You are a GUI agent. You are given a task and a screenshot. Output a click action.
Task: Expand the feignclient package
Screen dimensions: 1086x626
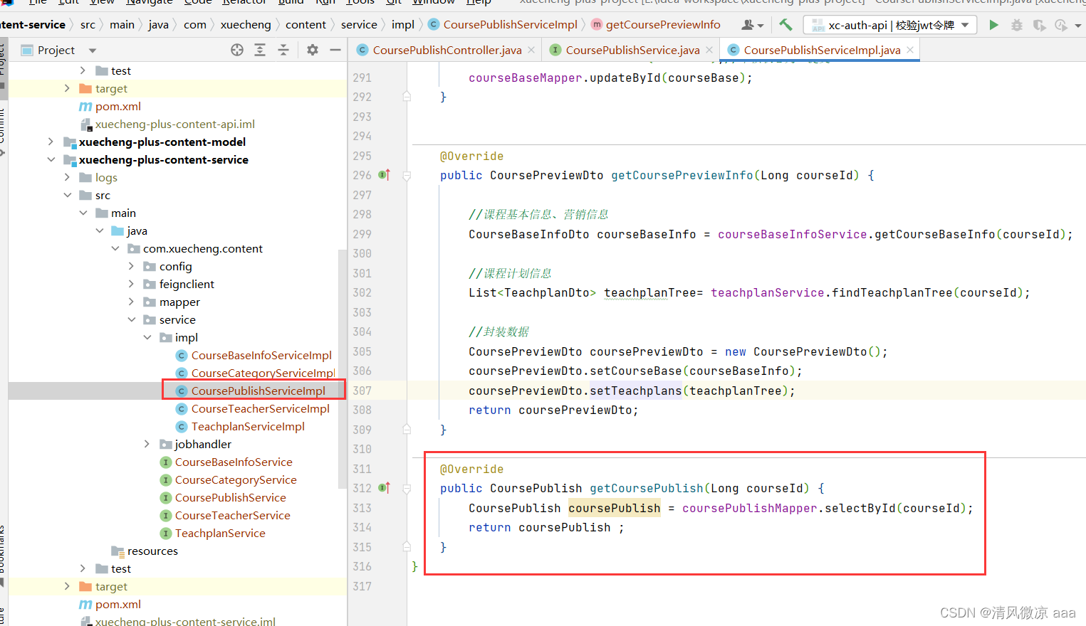point(131,284)
